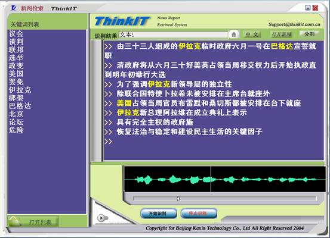Minimize the news retrieval window
The width and height of the screenshot is (330, 238).
point(308,8)
